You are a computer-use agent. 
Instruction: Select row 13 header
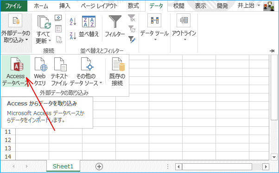8,148
